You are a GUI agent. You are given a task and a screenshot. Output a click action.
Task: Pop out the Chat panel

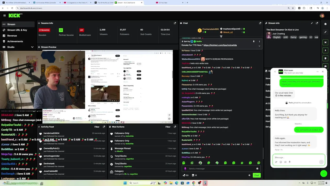260,23
